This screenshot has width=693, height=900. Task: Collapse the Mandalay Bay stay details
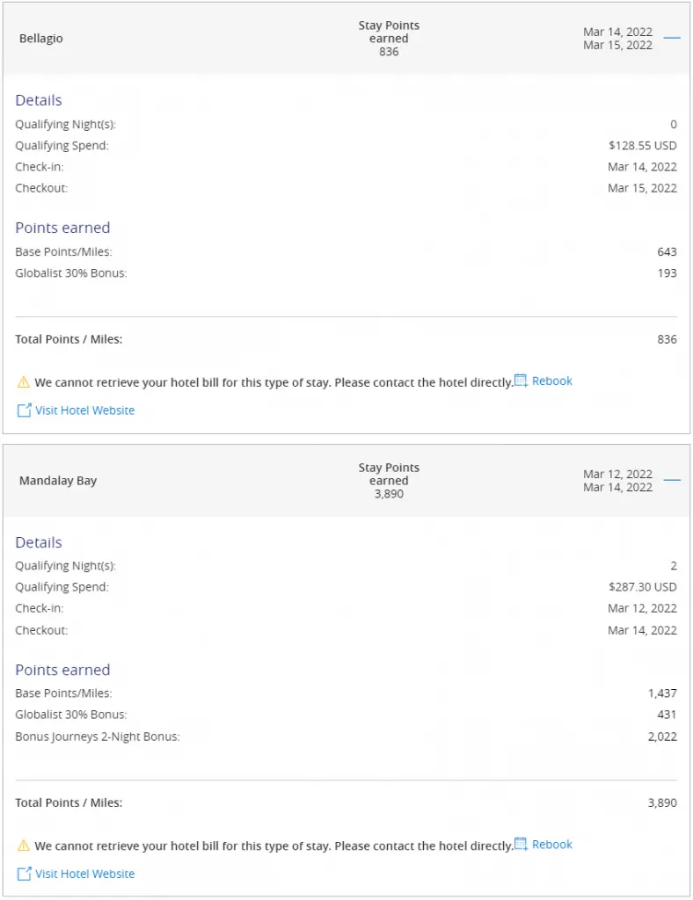coord(672,481)
